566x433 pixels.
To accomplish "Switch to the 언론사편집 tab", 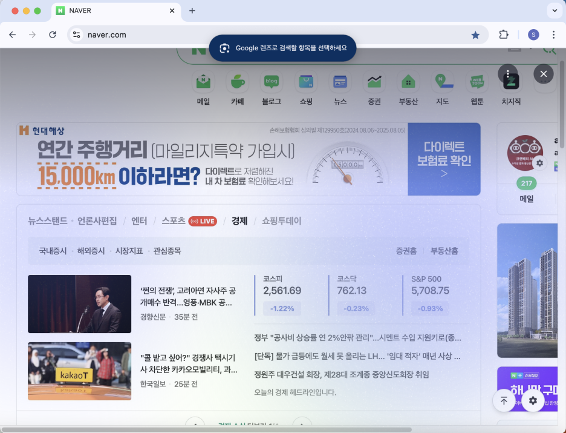I will coord(97,221).
